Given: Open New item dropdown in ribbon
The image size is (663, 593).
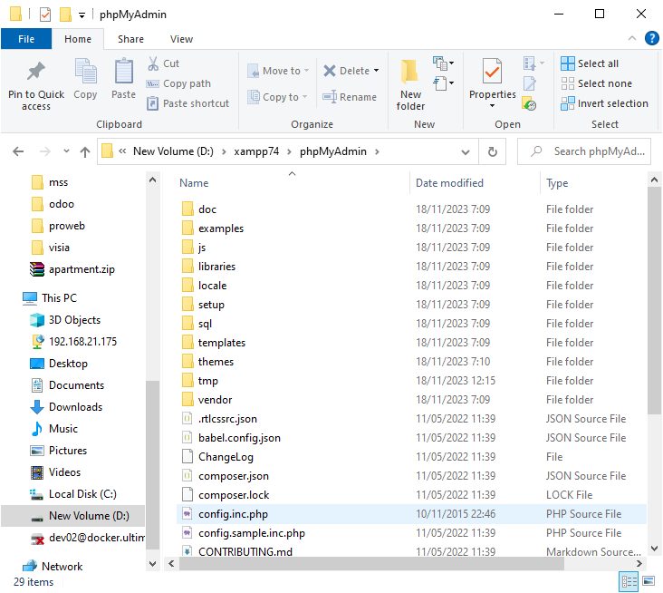Looking at the screenshot, I should pyautogui.click(x=443, y=63).
